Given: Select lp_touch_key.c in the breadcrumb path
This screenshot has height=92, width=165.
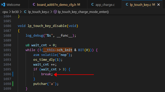Looking at the screenshot, I should (x=39, y=12).
